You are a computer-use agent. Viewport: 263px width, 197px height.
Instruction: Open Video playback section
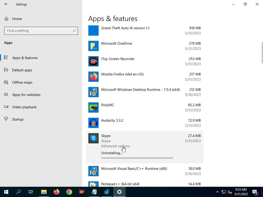[41, 107]
